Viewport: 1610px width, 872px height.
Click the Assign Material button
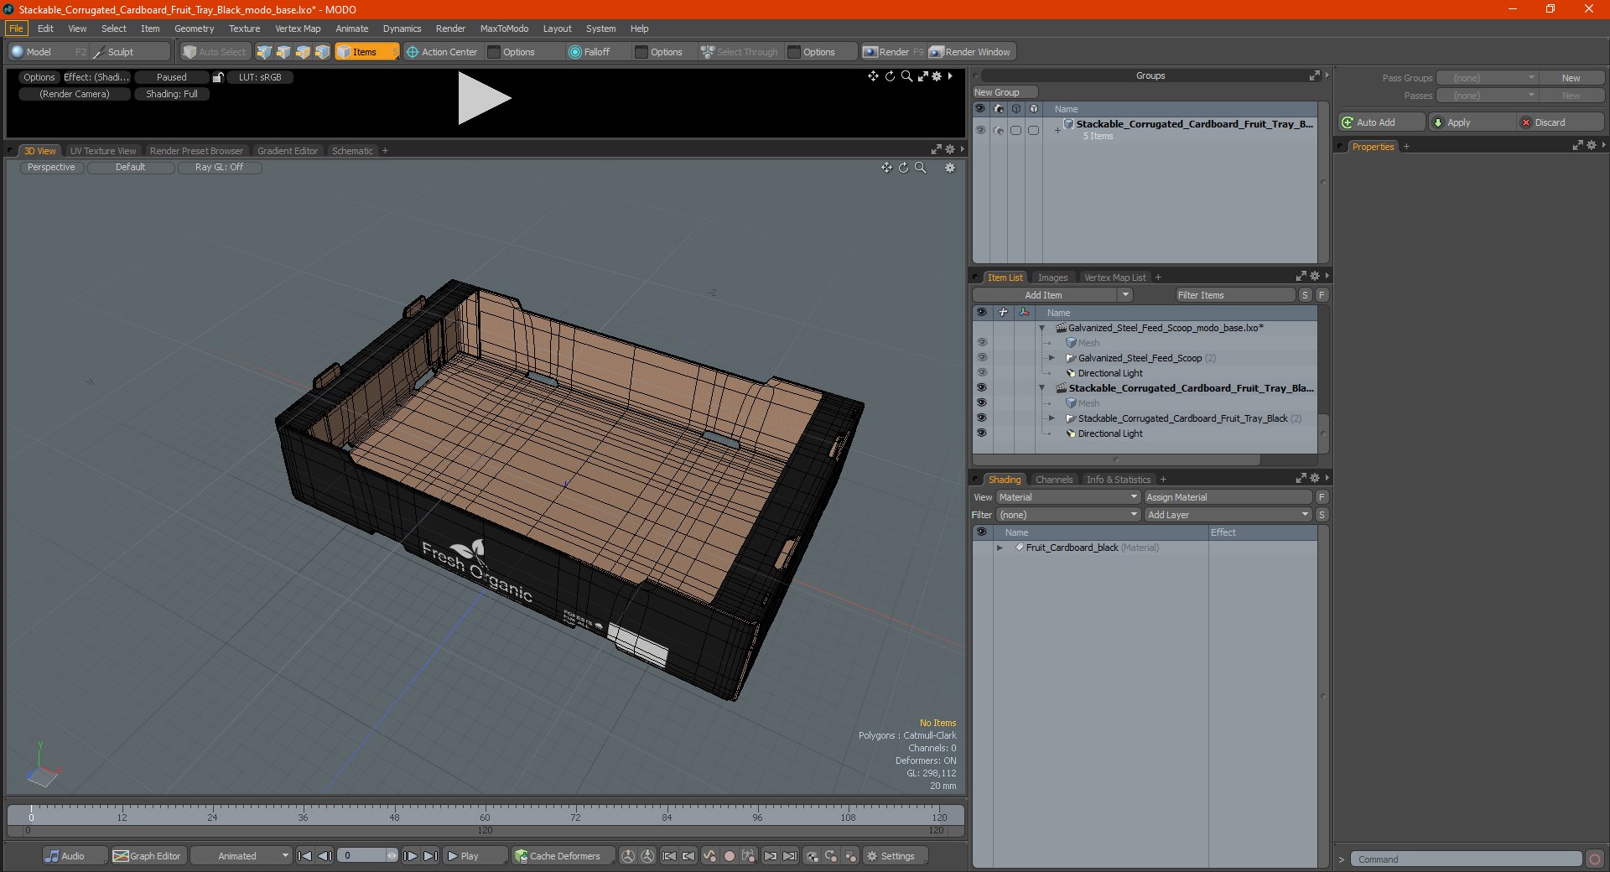1227,497
